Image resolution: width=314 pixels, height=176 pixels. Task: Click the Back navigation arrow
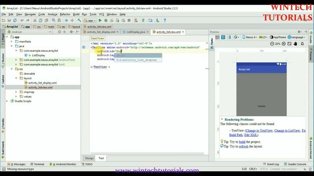point(66,21)
